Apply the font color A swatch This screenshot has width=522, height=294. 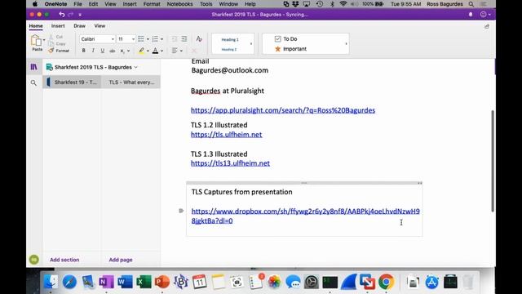(x=155, y=51)
